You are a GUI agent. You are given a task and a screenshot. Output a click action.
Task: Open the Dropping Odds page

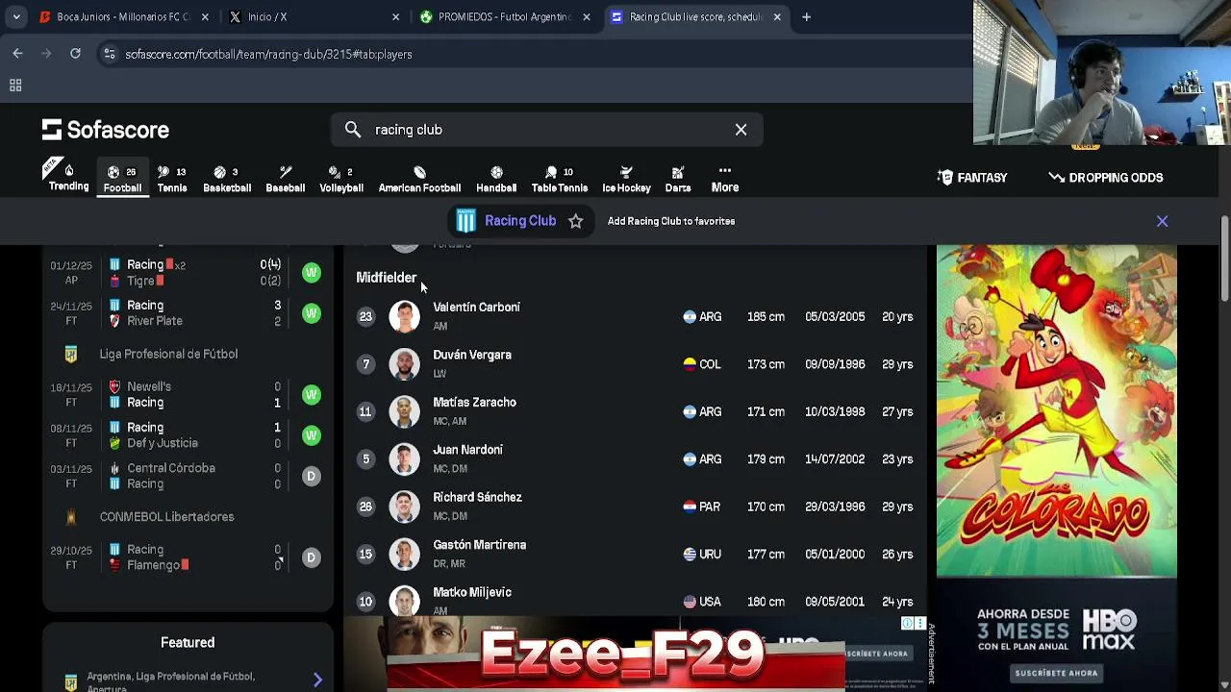coord(1106,178)
